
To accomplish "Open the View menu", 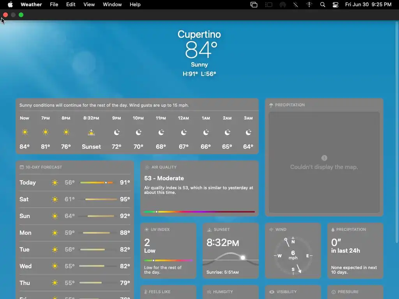I will point(89,5).
